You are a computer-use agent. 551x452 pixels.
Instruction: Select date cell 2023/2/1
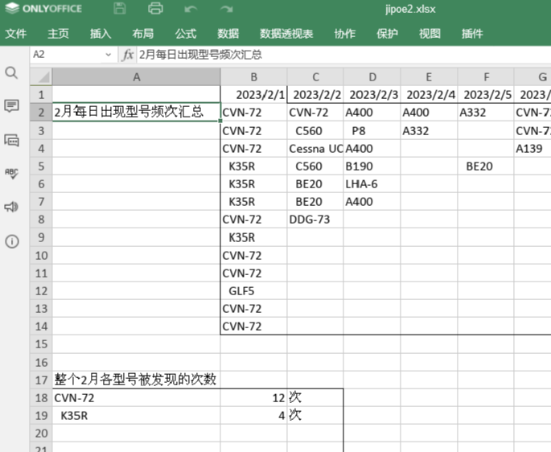(253, 95)
